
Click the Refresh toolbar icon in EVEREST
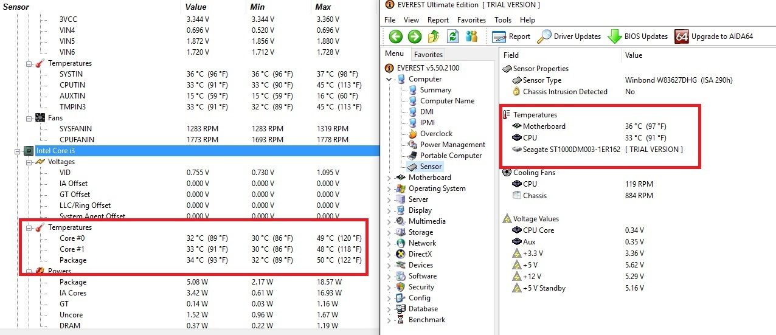coord(452,36)
